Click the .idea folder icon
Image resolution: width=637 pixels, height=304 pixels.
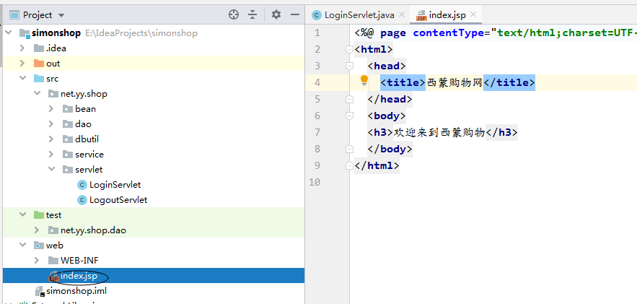[x=39, y=48]
